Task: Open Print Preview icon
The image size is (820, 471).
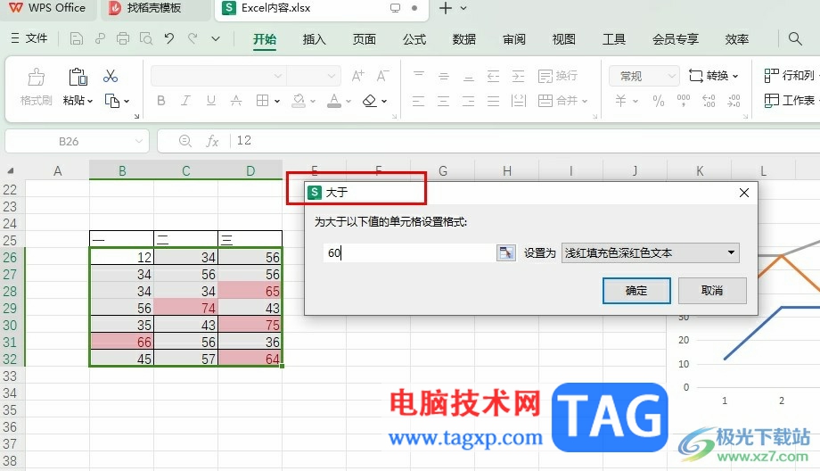Action: pos(146,38)
